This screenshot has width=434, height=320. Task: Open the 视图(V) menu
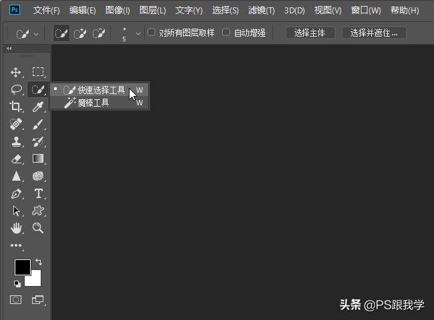coord(328,11)
